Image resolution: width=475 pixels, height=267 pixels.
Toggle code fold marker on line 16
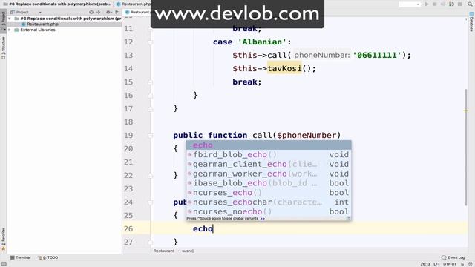click(x=150, y=96)
